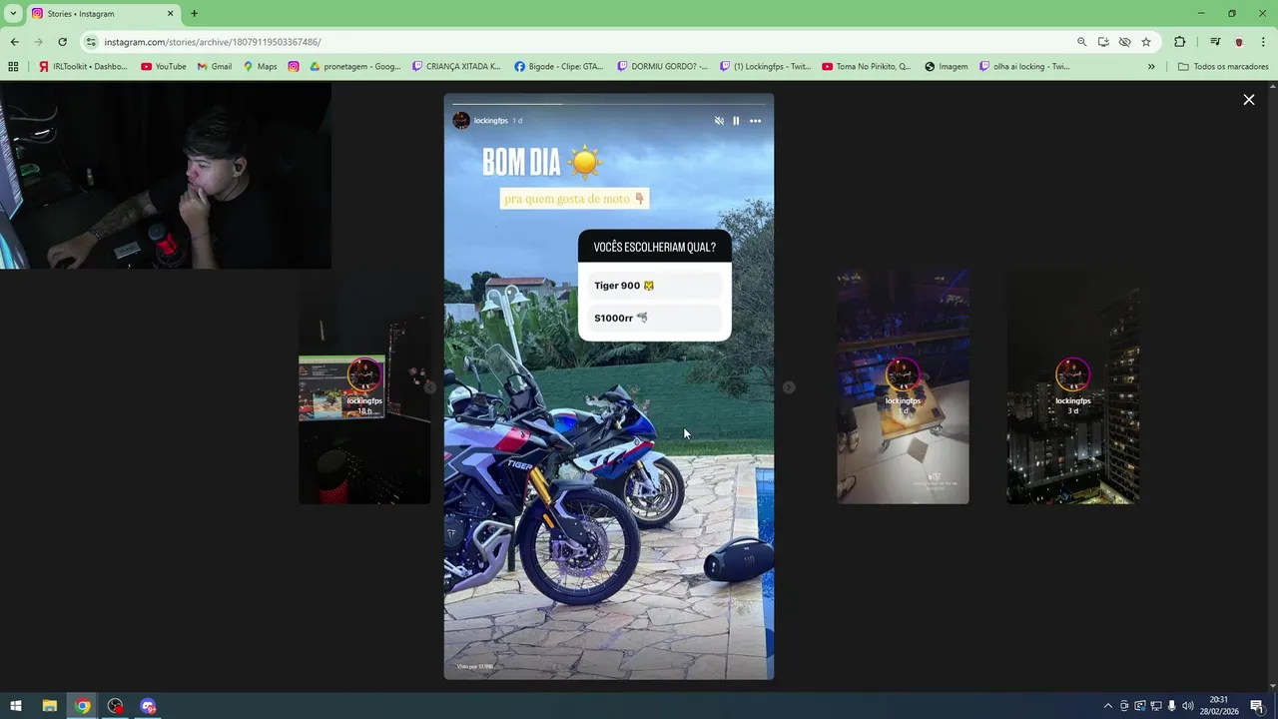
Task: Click the eye-slash tracking protection icon
Action: pyautogui.click(x=1124, y=42)
